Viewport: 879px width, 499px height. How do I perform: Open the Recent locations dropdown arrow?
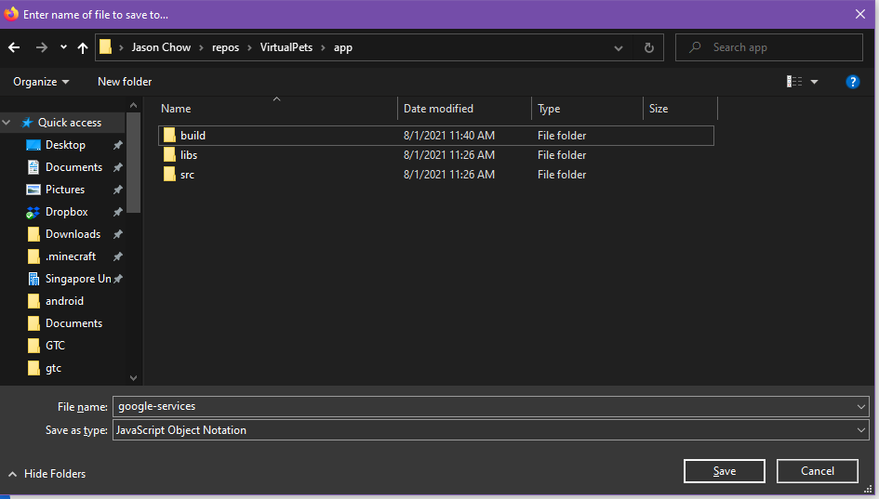(x=63, y=47)
